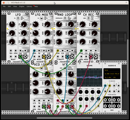Click the RND LOOP CLK input jack
This screenshot has width=130, height=120.
point(63,50)
